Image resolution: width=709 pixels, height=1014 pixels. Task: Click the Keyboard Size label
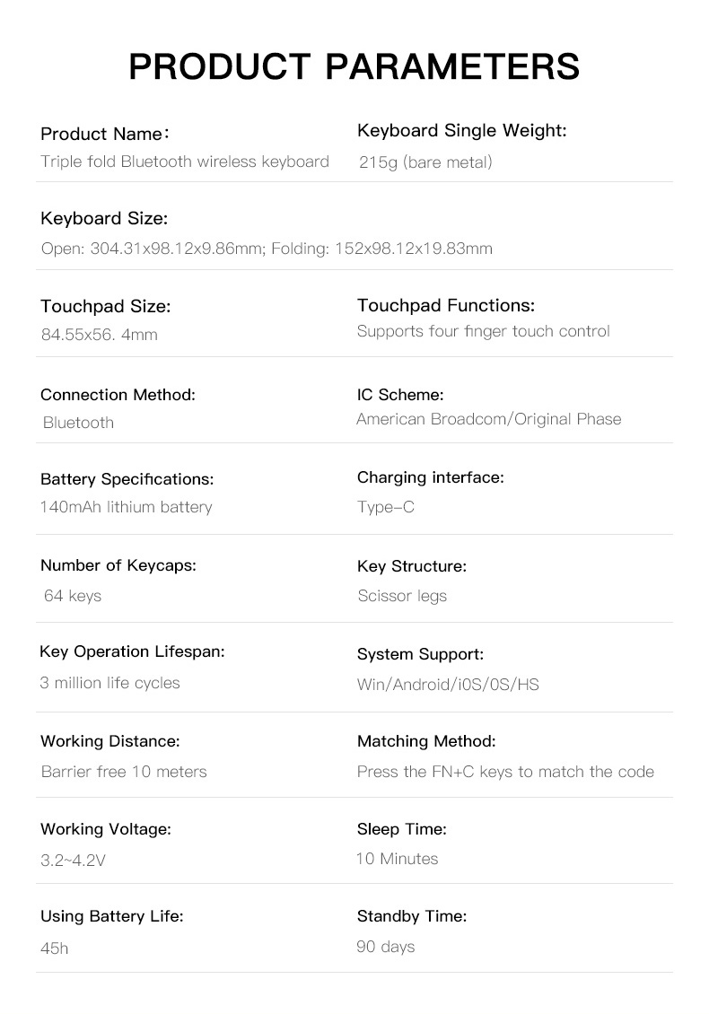point(104,219)
